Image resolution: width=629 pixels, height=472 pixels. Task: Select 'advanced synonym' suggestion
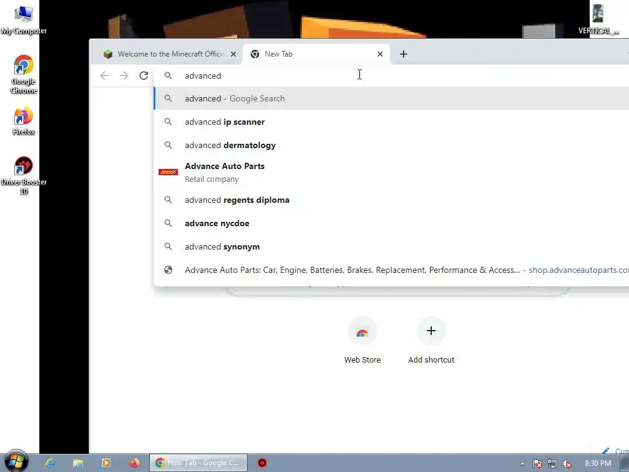(391, 246)
